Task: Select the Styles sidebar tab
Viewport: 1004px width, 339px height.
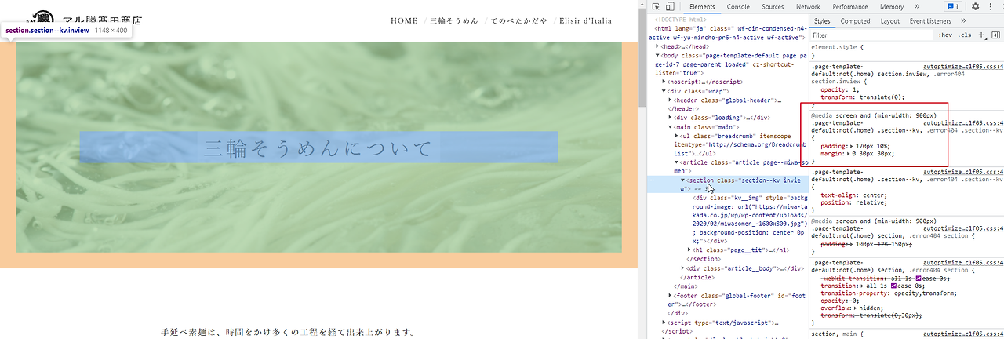Action: (822, 21)
